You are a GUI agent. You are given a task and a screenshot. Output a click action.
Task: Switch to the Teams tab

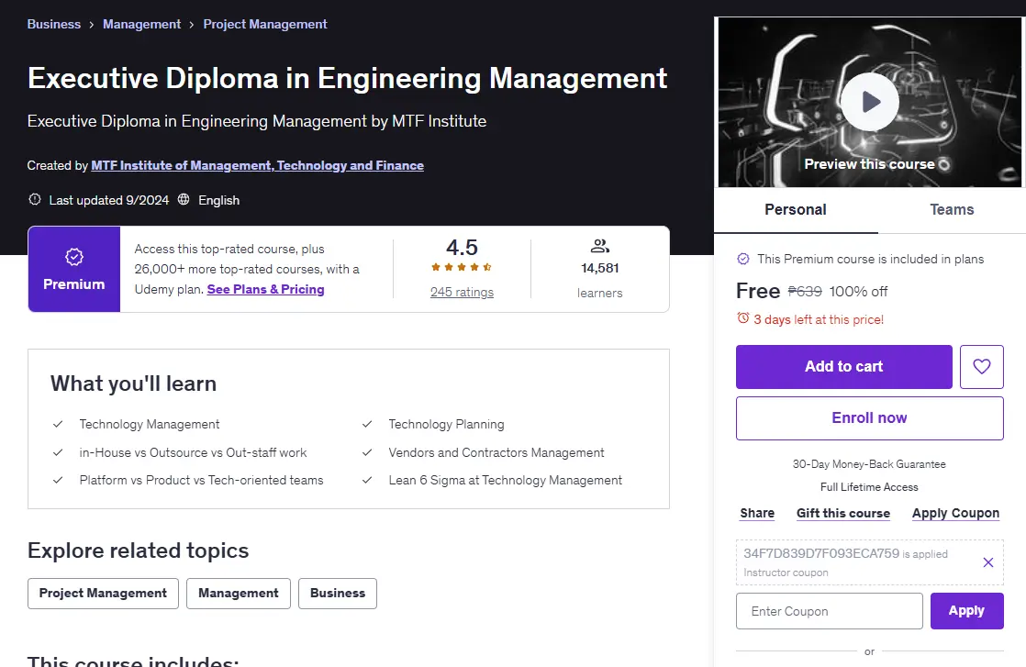click(952, 210)
